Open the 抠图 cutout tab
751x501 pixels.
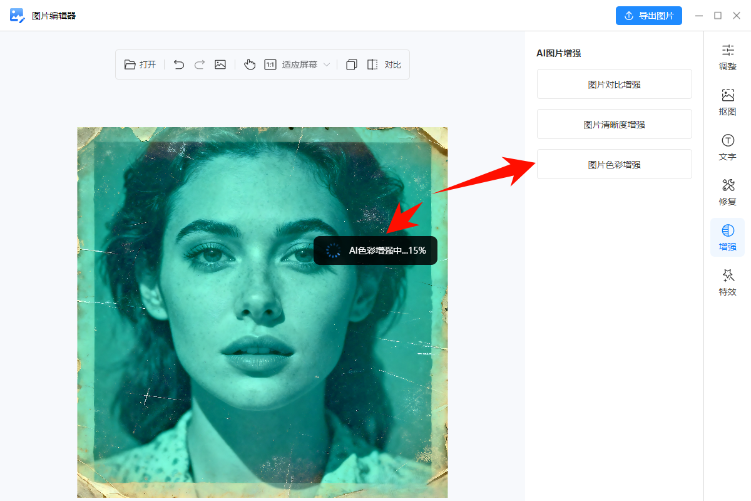727,103
